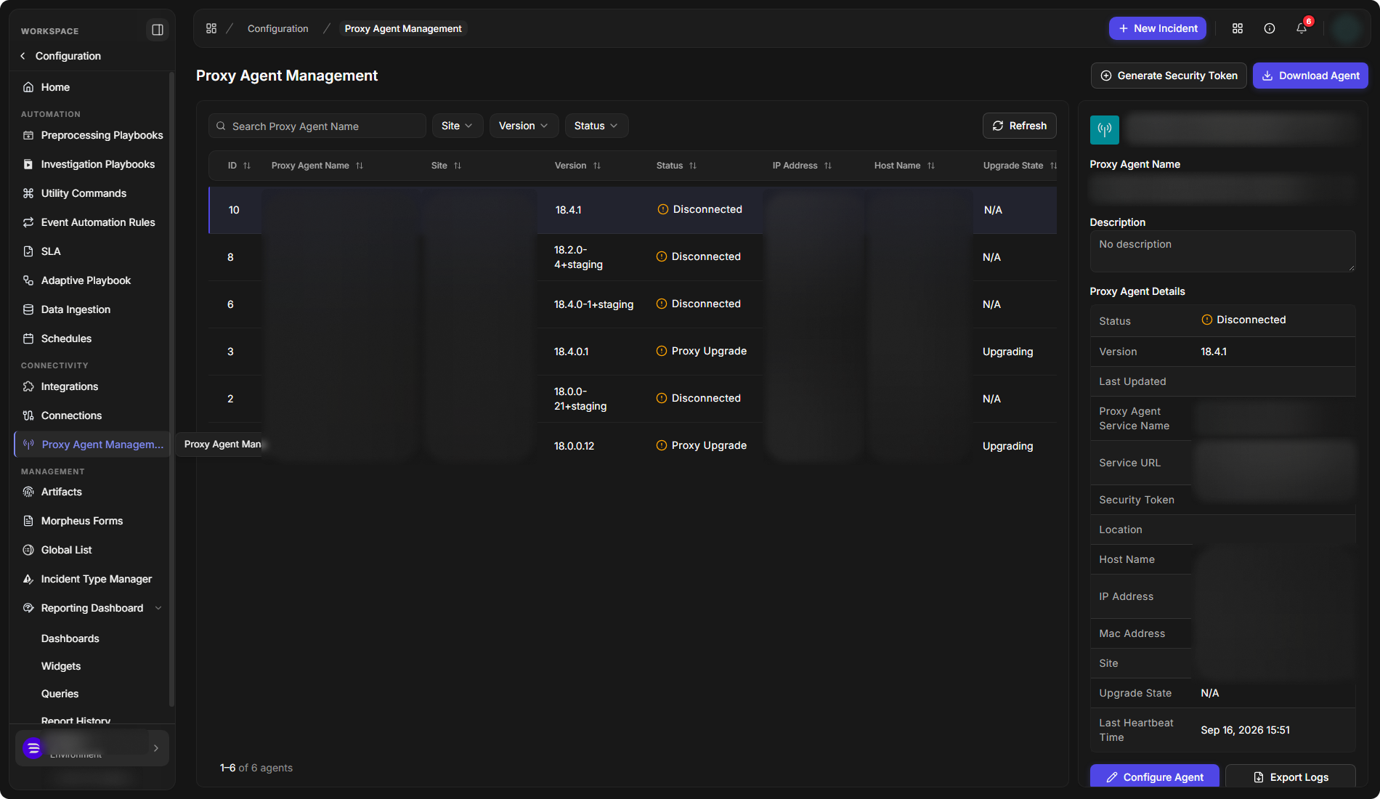Open Global List
This screenshot has height=799, width=1380.
92,550
